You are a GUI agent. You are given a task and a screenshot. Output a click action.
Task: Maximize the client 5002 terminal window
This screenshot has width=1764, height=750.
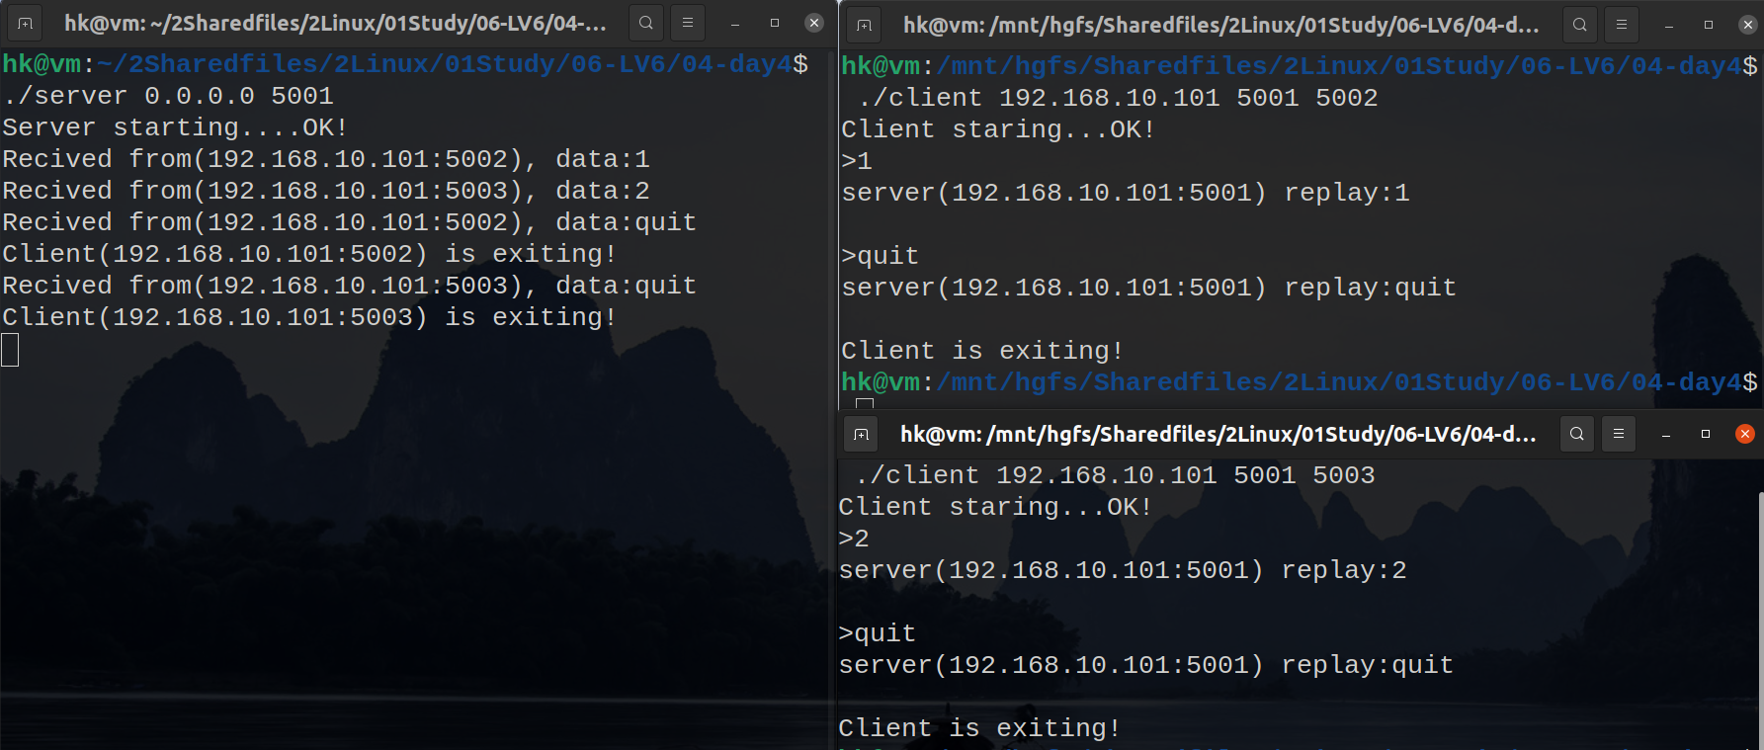(1709, 25)
